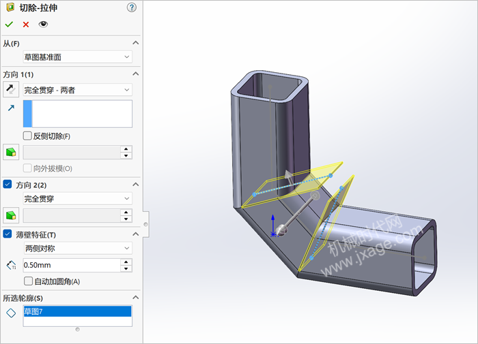Cancel the feature with red X
Image resolution: width=478 pixels, height=344 pixels.
point(26,25)
